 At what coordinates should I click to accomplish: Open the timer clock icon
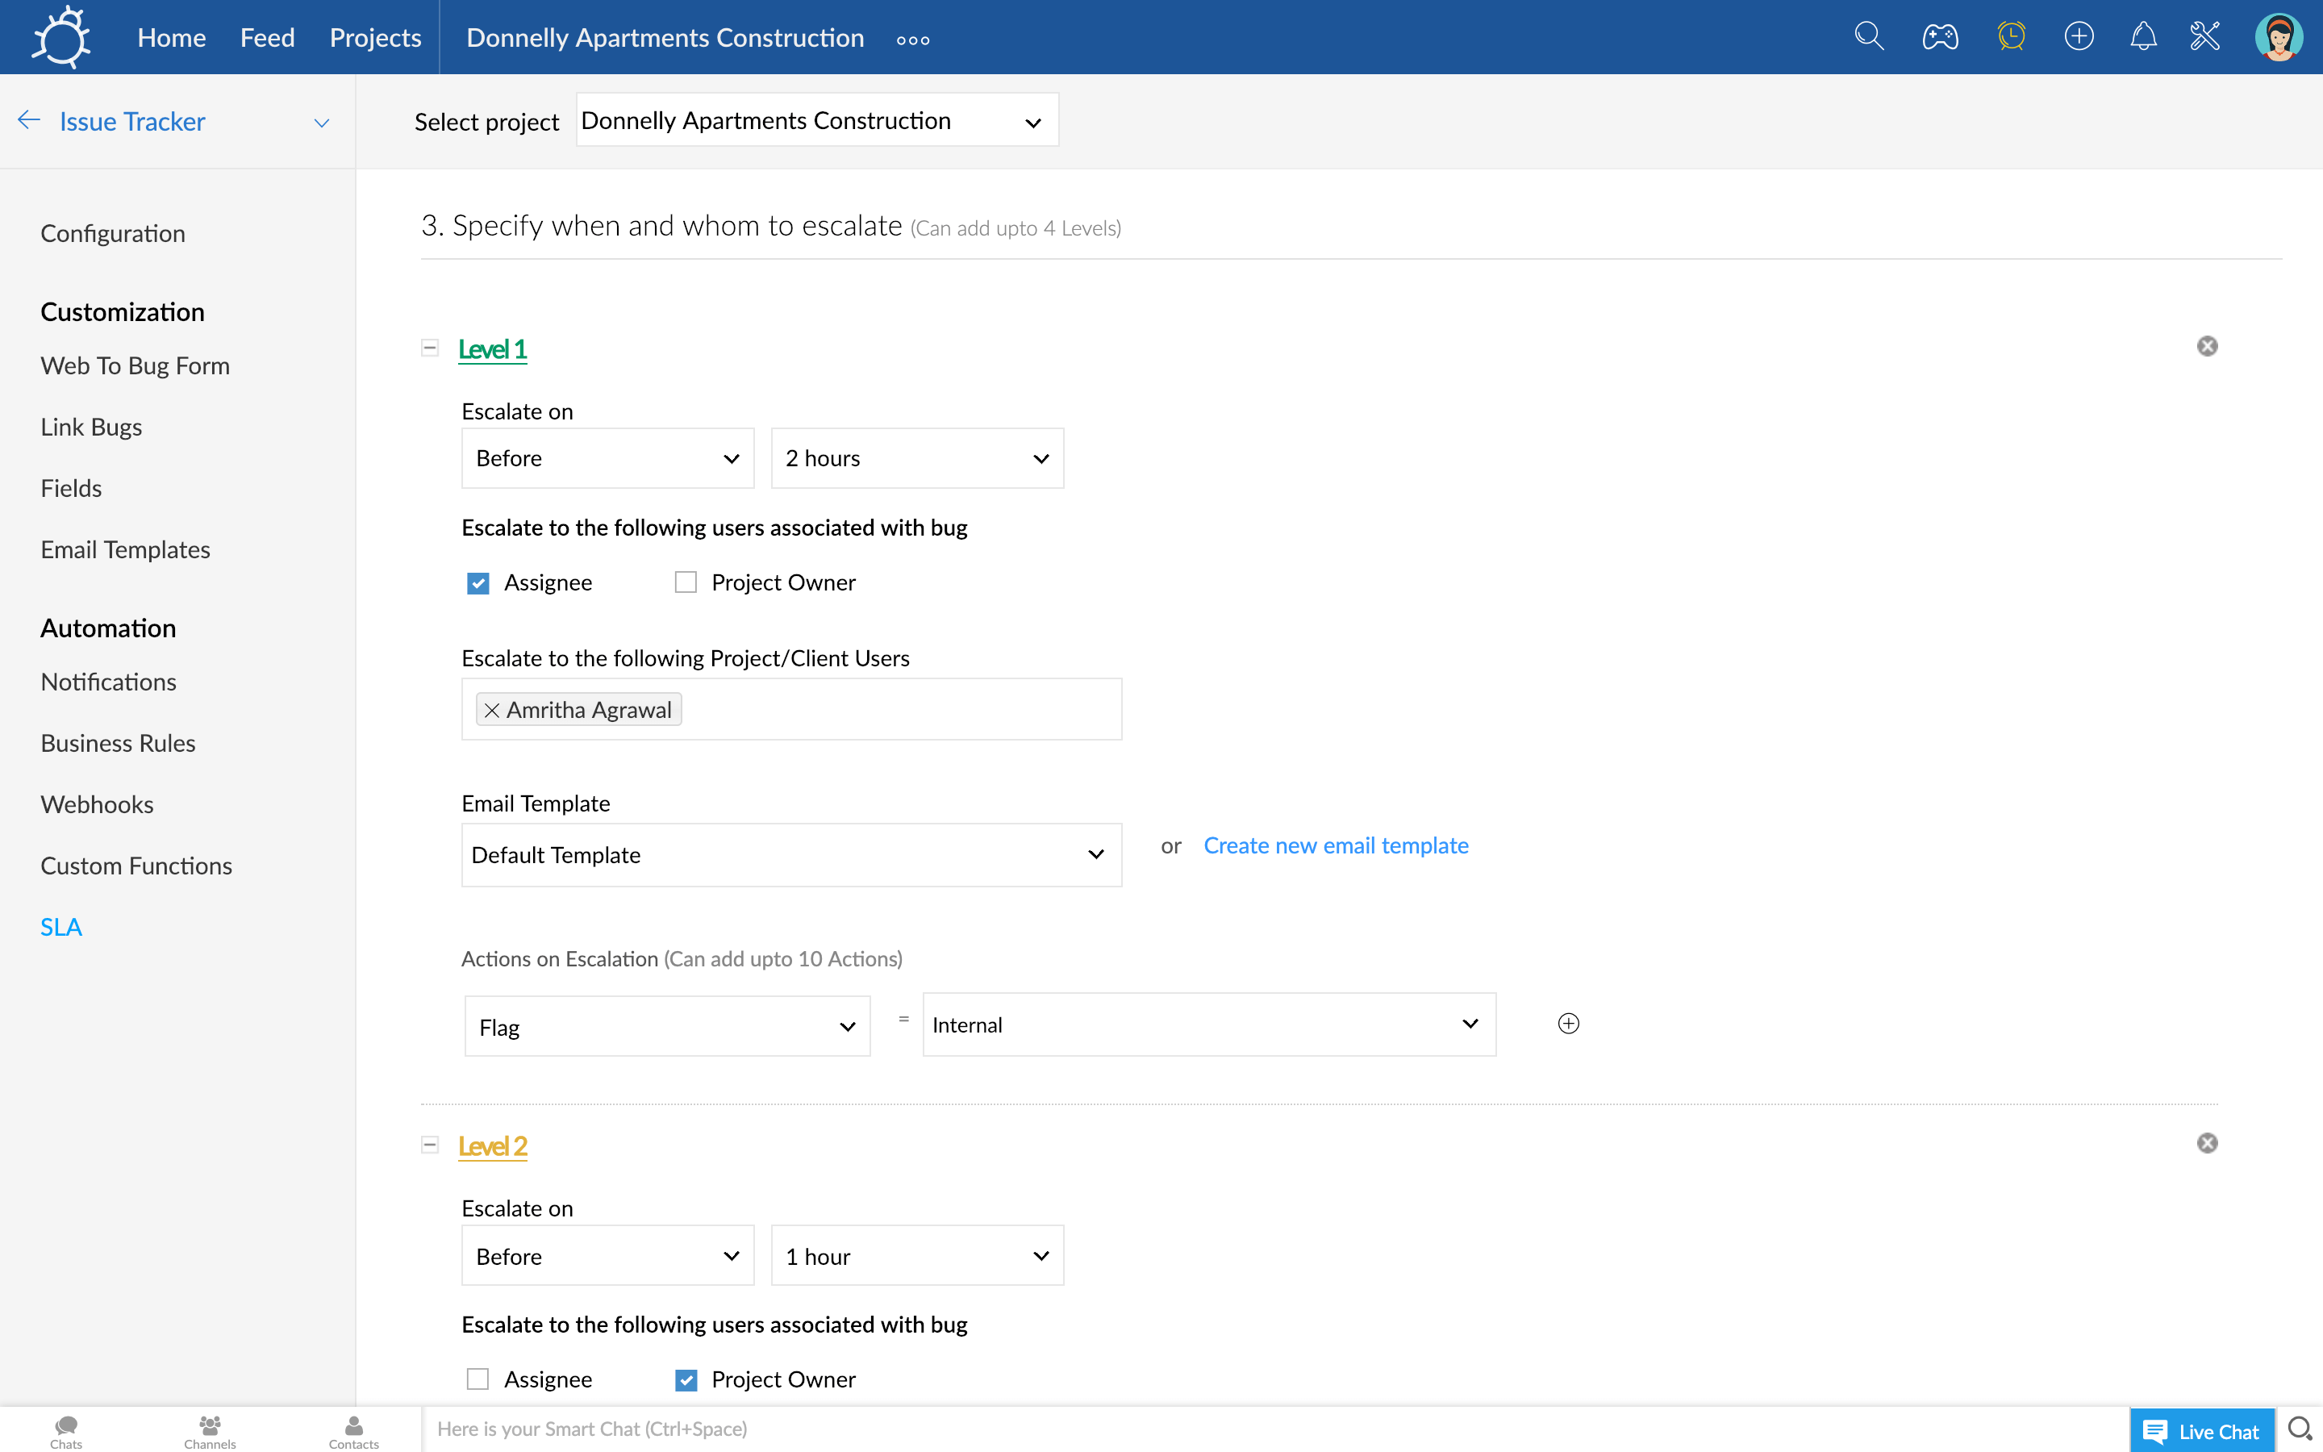pyautogui.click(x=2011, y=36)
